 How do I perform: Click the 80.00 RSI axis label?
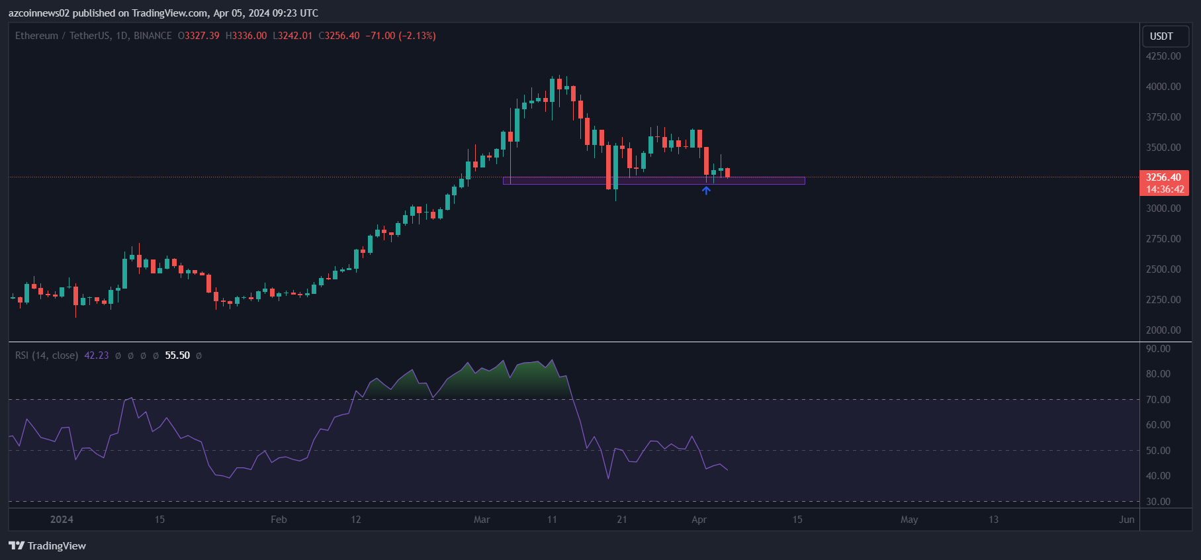[1158, 374]
